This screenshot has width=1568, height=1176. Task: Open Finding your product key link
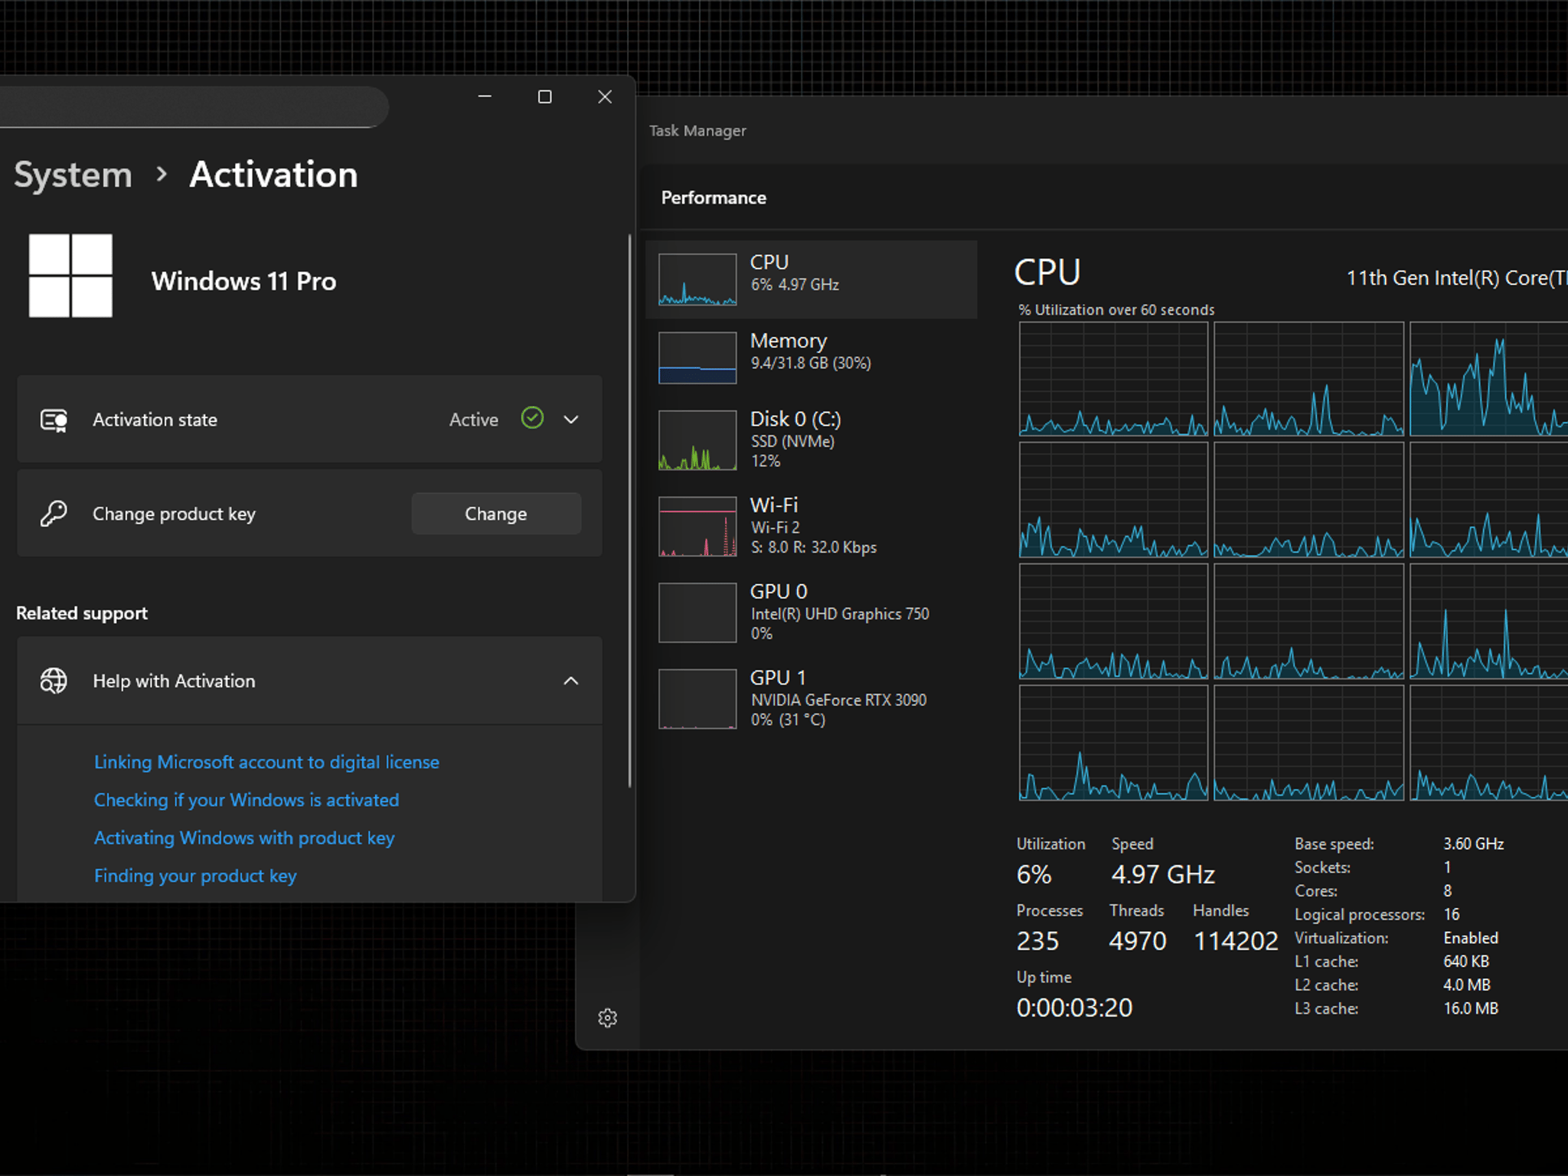point(195,876)
